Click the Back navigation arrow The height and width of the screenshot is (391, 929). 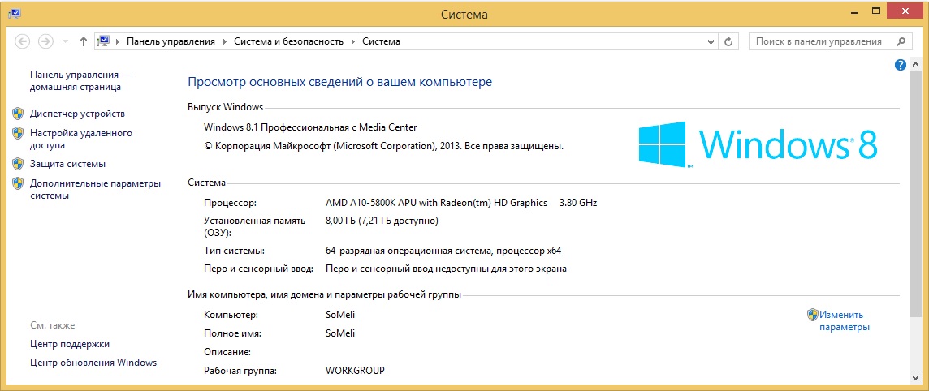(x=22, y=41)
